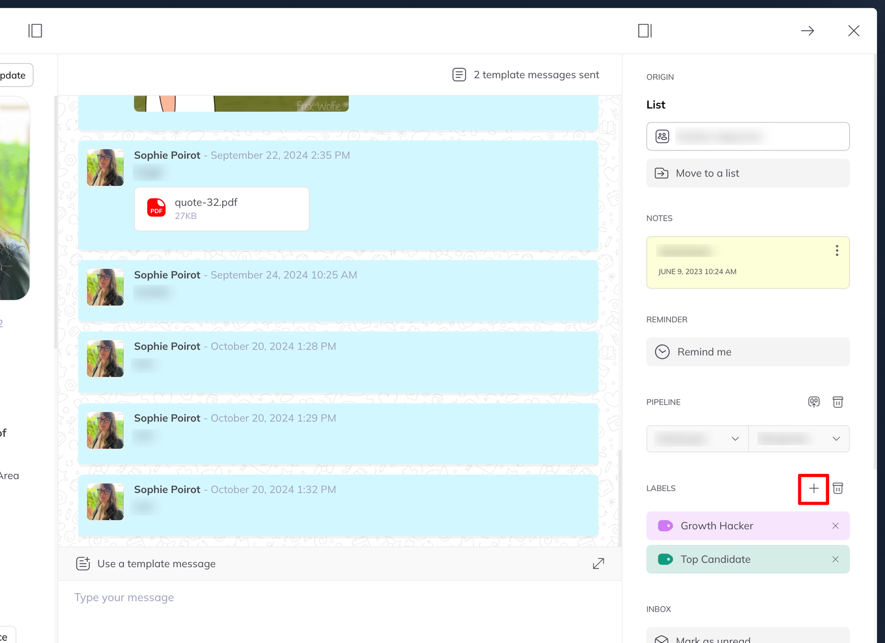
Task: Click Sophie Poirot avatar on September 22 message
Action: tap(105, 168)
